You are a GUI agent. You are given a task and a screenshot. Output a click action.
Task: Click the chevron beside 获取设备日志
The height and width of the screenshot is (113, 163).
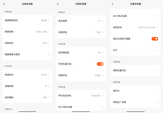tap(157, 70)
